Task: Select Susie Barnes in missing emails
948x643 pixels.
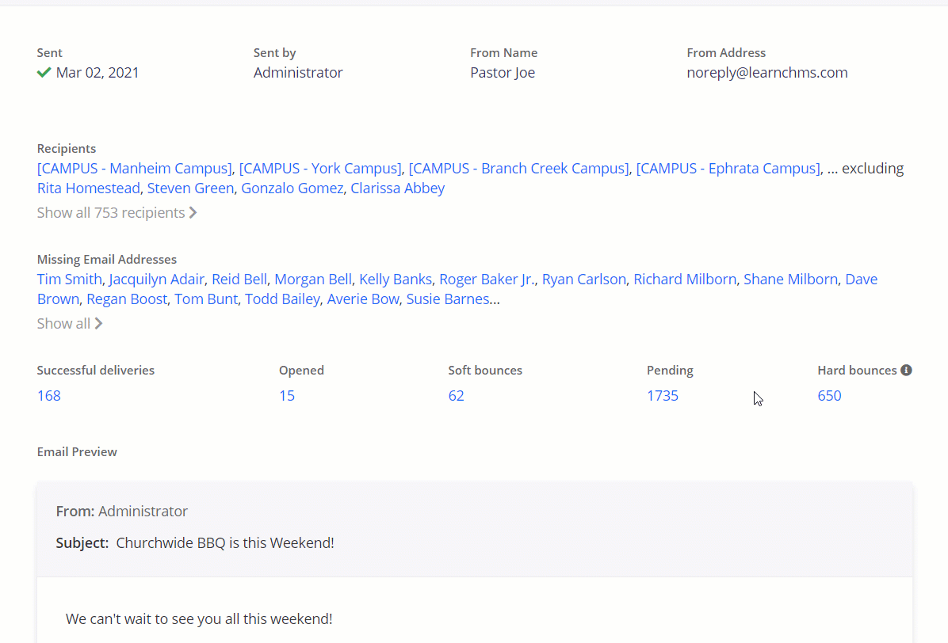Action: click(x=447, y=299)
